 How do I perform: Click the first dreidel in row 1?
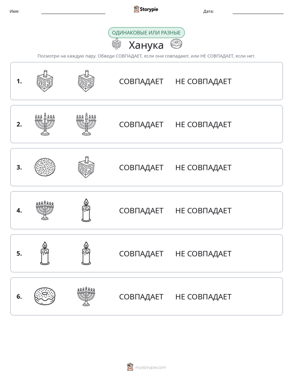point(45,81)
